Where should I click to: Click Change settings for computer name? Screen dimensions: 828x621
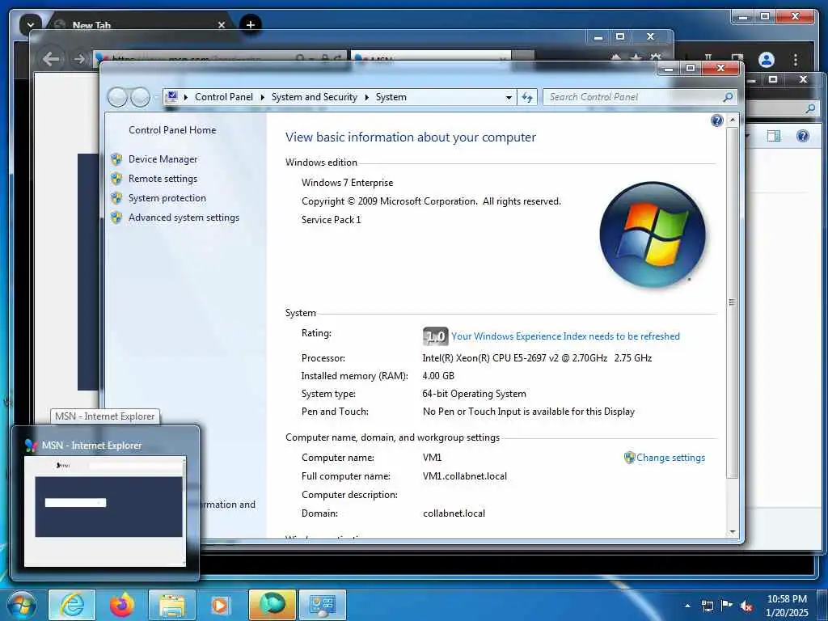point(670,458)
